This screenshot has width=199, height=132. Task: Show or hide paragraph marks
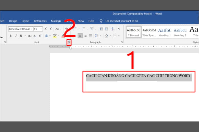pos(119,29)
